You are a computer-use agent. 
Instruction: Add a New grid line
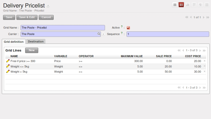pos(32,50)
